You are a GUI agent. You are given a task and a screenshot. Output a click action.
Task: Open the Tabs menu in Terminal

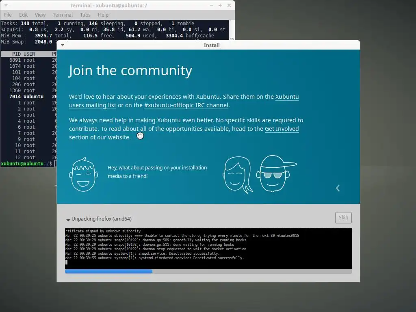(85, 15)
